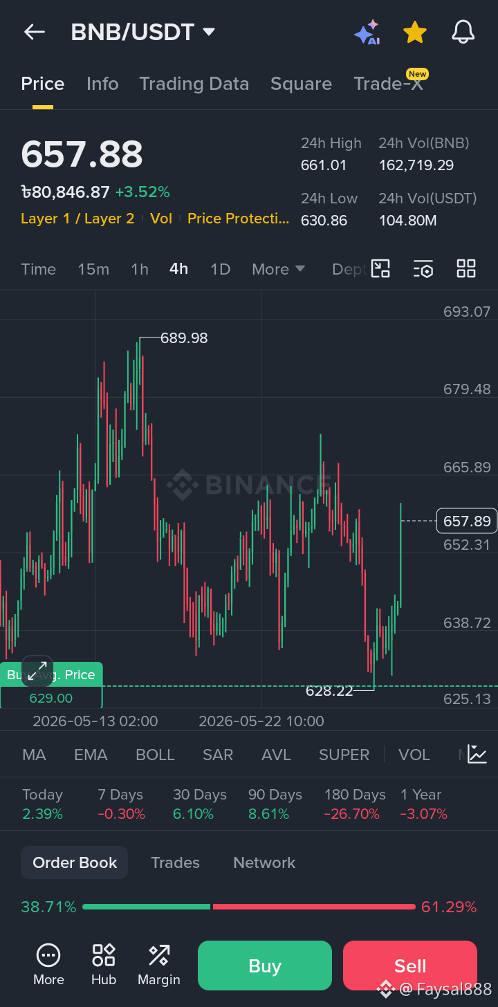Open price alert bell icon
The height and width of the screenshot is (1007, 498).
tap(463, 32)
